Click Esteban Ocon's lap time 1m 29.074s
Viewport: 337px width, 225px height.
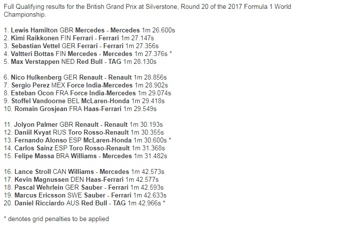[154, 93]
